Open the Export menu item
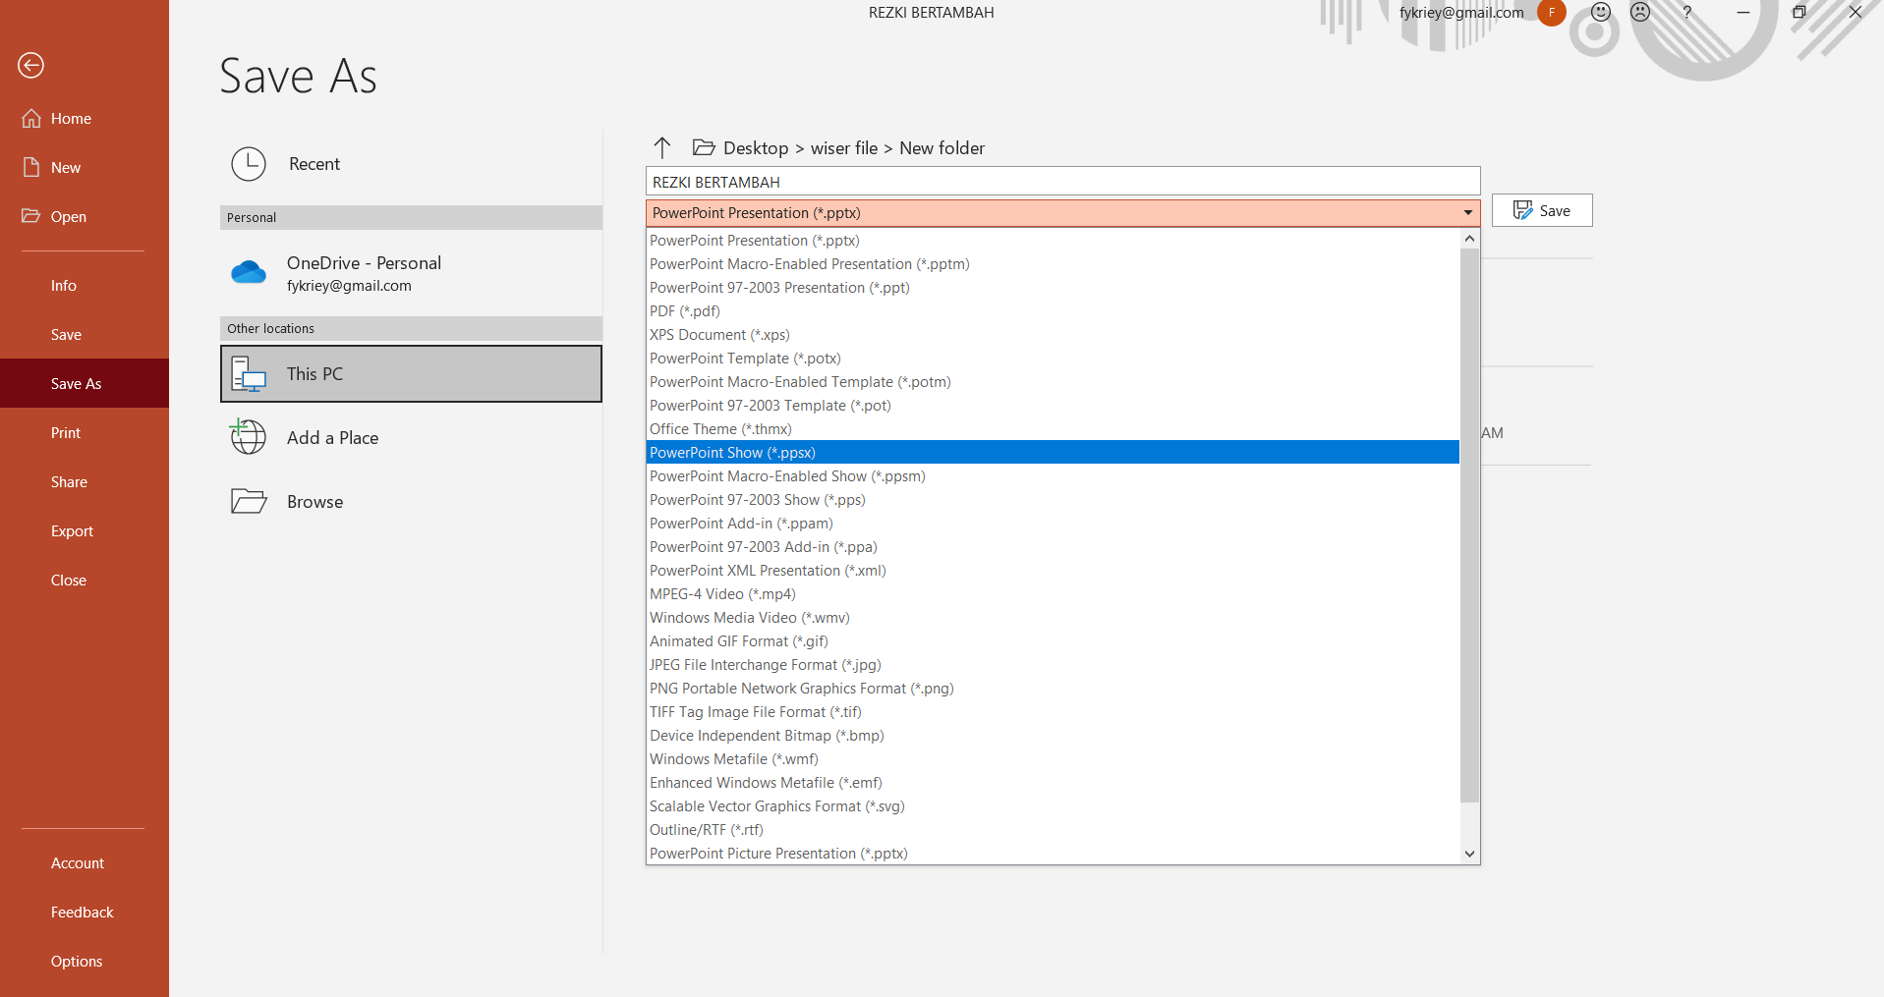1884x997 pixels. tap(72, 531)
